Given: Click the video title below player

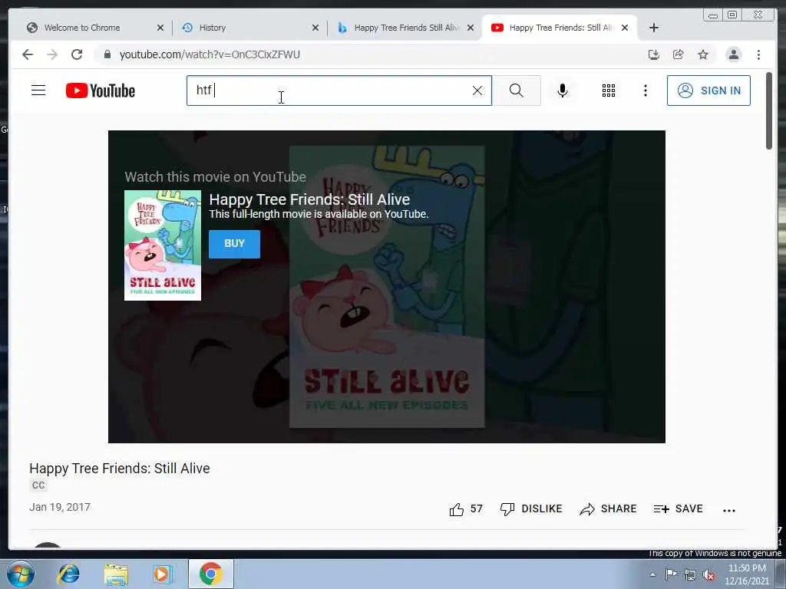Looking at the screenshot, I should pyautogui.click(x=119, y=469).
